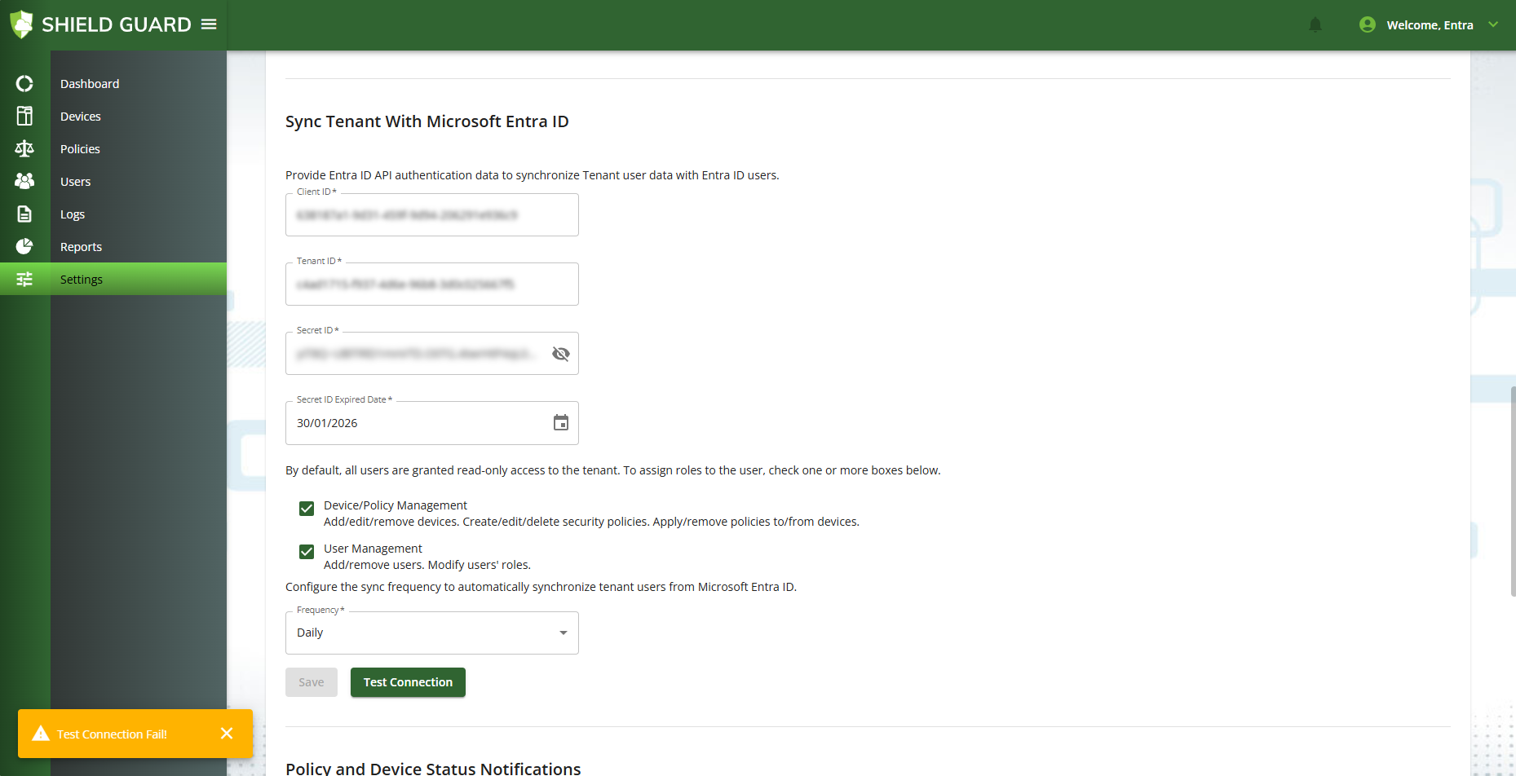The image size is (1516, 776).
Task: Click the Logs document icon
Action: (x=24, y=214)
